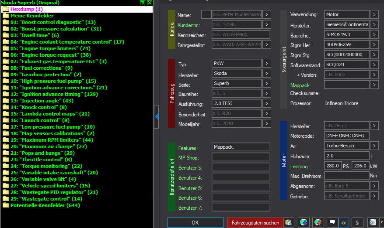384x228 pixels.
Task: Open arrow beside Verwendung Motor field
Action: (374, 15)
